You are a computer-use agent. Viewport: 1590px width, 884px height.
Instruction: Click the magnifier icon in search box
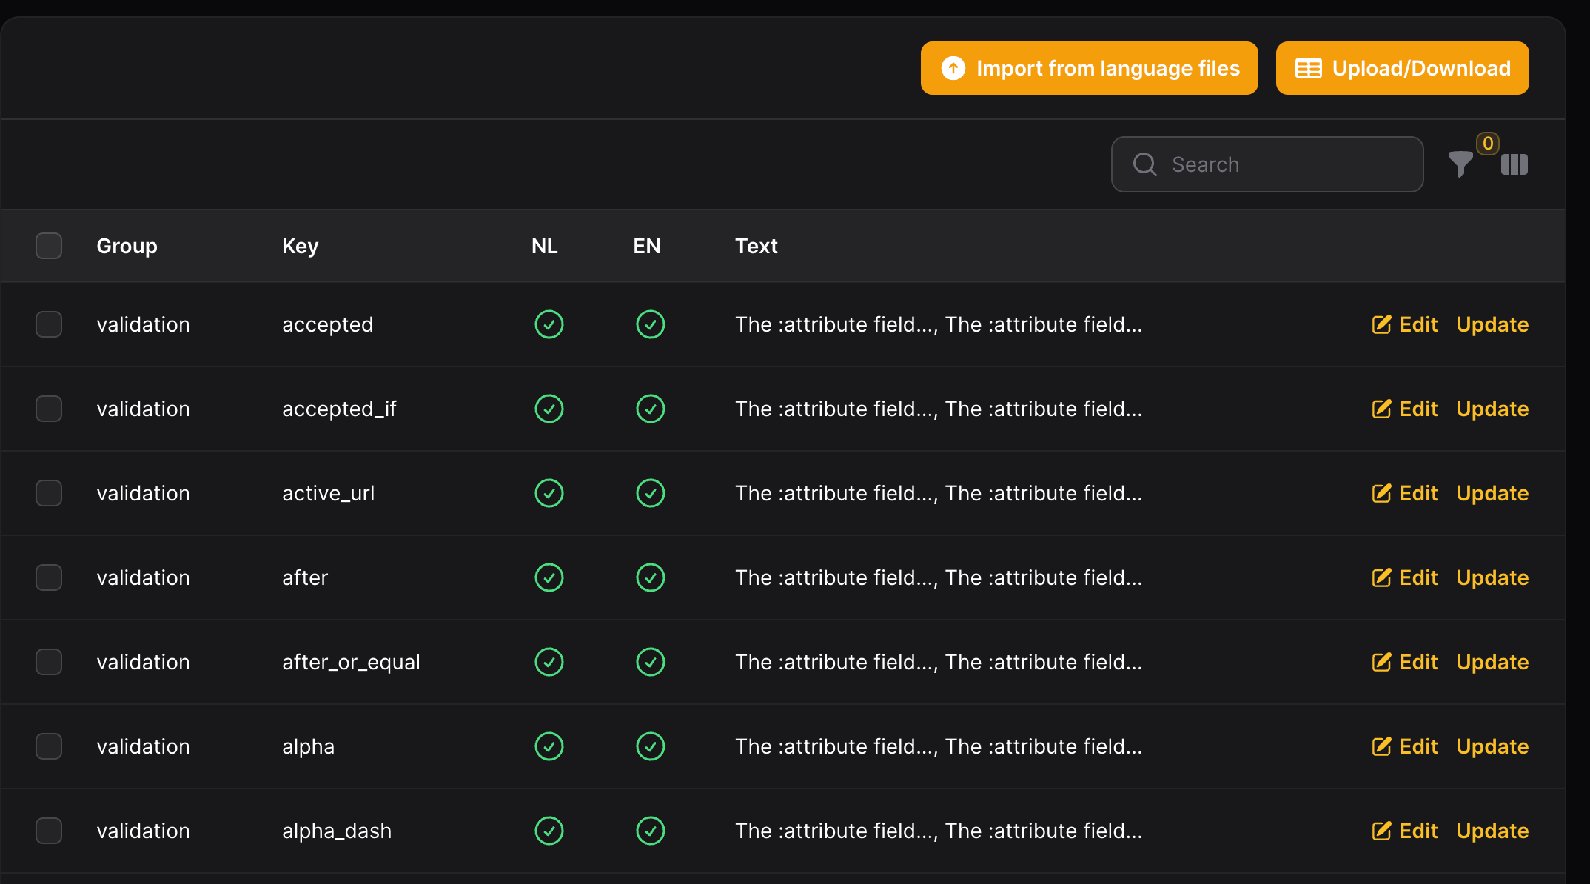coord(1144,164)
